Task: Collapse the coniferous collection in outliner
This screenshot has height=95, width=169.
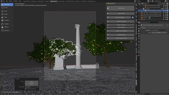Action: [x=142, y=9]
